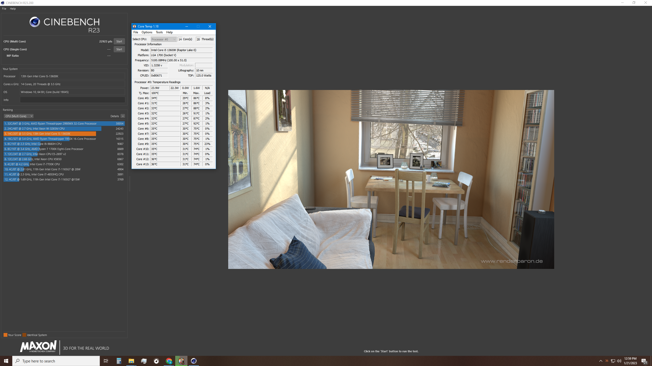Screen dimensions: 652x366
Task: Select ranking row Ryzen 7 1700X
Action: coord(64,149)
